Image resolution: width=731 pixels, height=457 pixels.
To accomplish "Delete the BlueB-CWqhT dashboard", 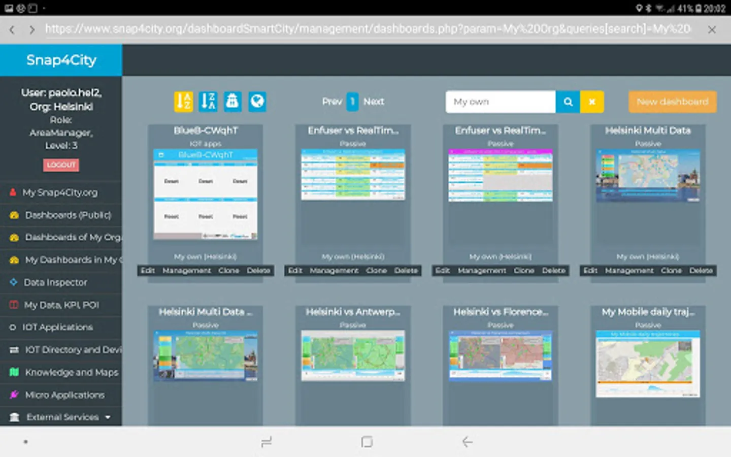I will pos(258,271).
